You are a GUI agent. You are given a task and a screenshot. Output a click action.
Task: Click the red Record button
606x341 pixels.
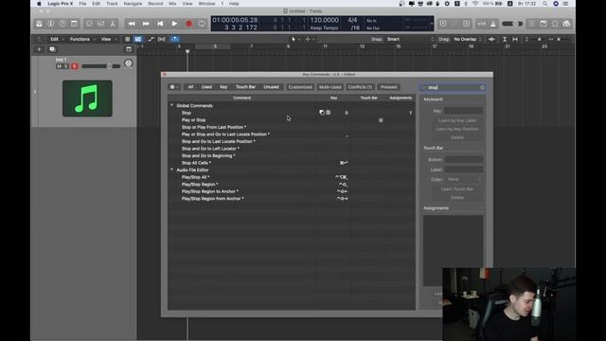(188, 24)
